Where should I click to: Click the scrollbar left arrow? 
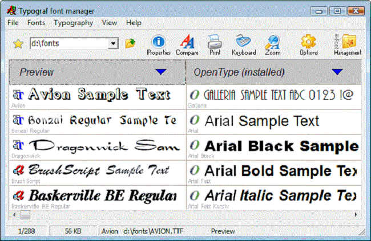(14, 215)
